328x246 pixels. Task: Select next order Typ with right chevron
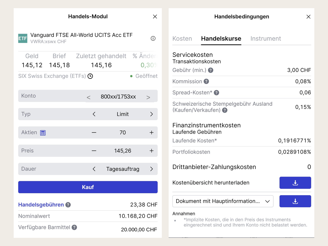(x=151, y=114)
